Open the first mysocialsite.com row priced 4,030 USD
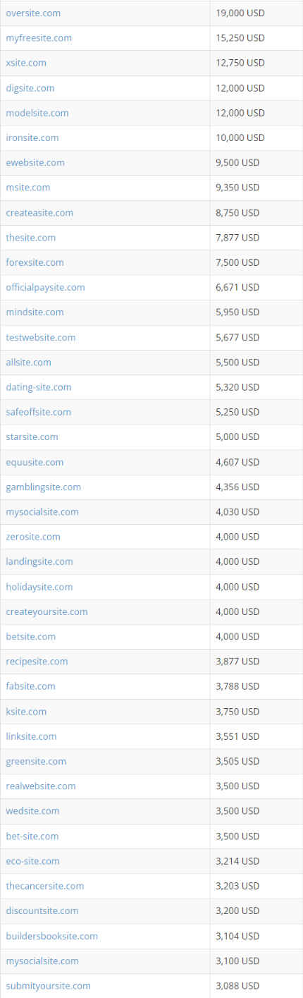The image size is (303, 998). pyautogui.click(x=42, y=511)
